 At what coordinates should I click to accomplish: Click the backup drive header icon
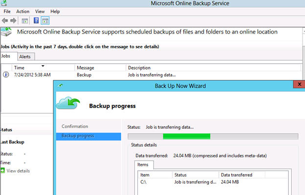point(6,32)
